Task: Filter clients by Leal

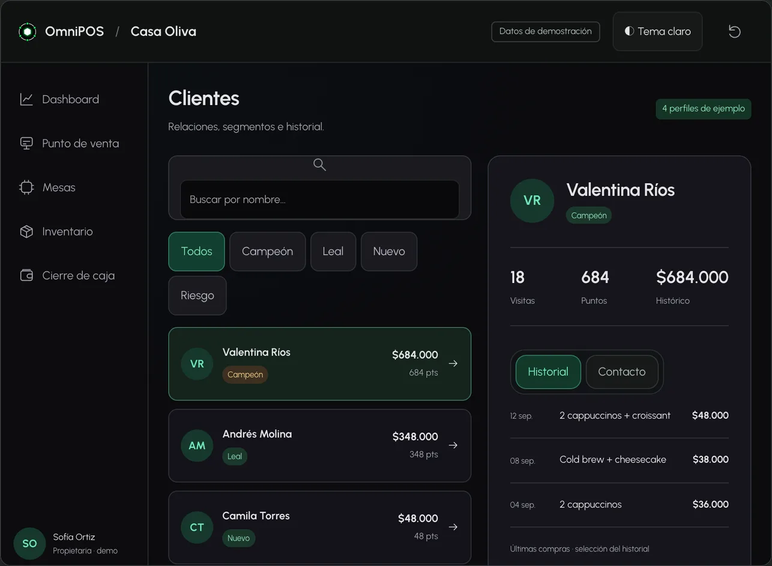Action: pyautogui.click(x=333, y=251)
